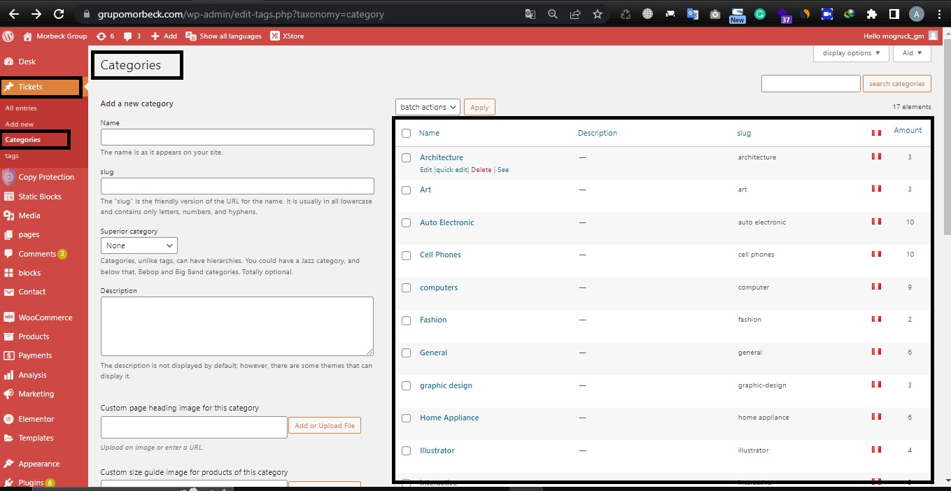The image size is (951, 491).
Task: Open the XStore icon in admin bar
Action: 275,36
